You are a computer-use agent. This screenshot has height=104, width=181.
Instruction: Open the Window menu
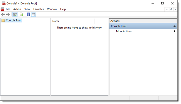52,9
